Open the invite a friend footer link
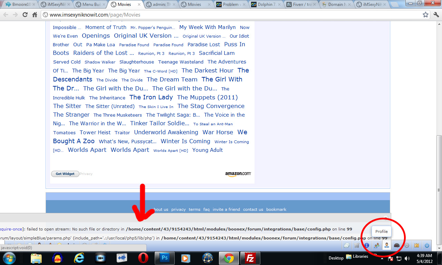The height and width of the screenshot is (265, 442). [226, 209]
